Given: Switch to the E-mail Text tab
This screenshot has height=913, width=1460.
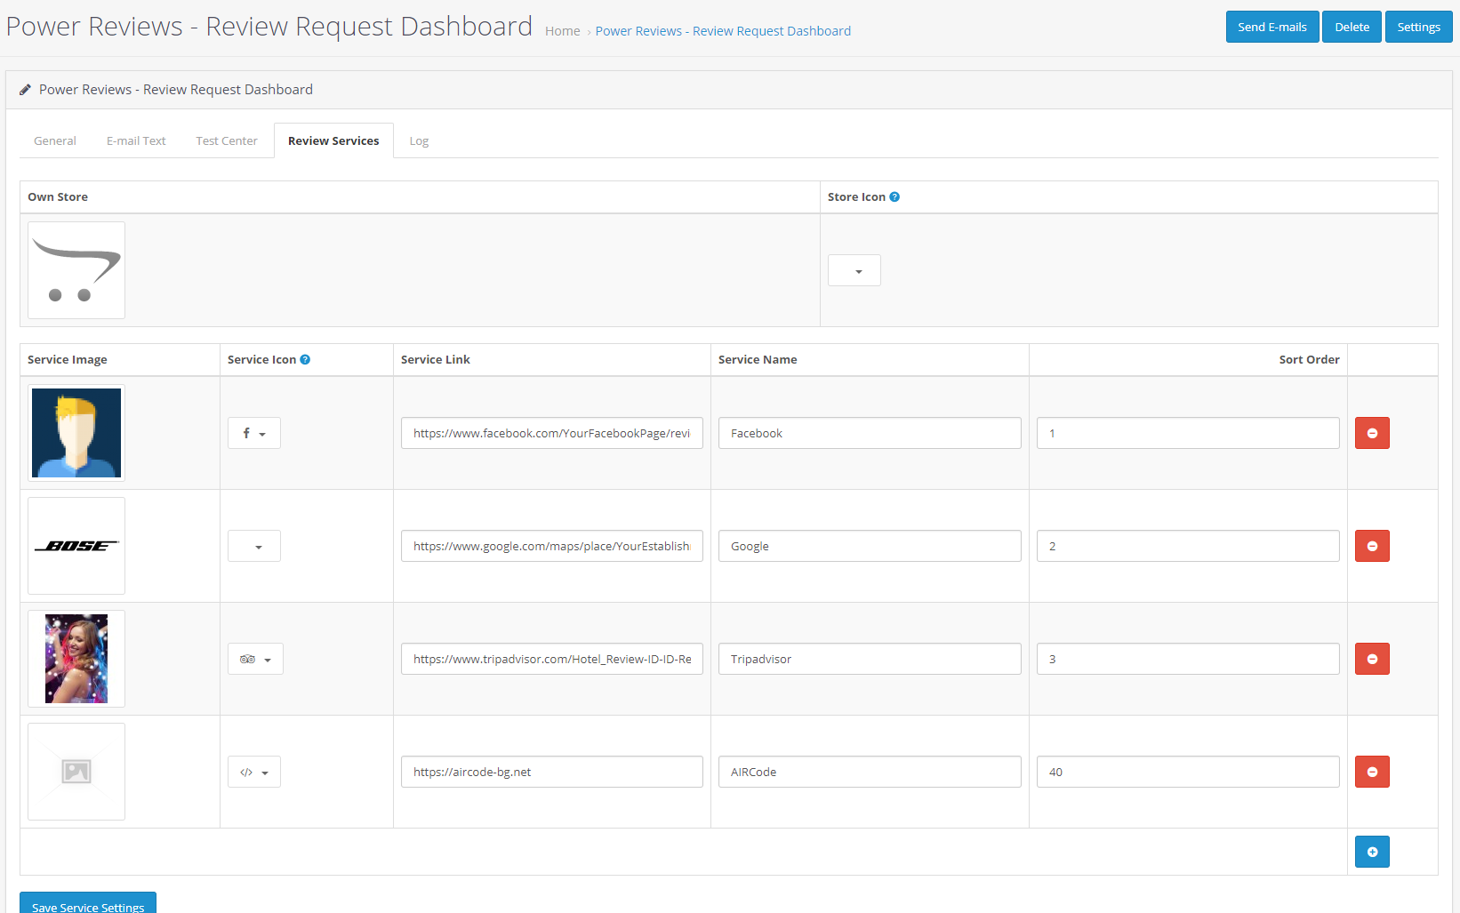Looking at the screenshot, I should pos(136,140).
